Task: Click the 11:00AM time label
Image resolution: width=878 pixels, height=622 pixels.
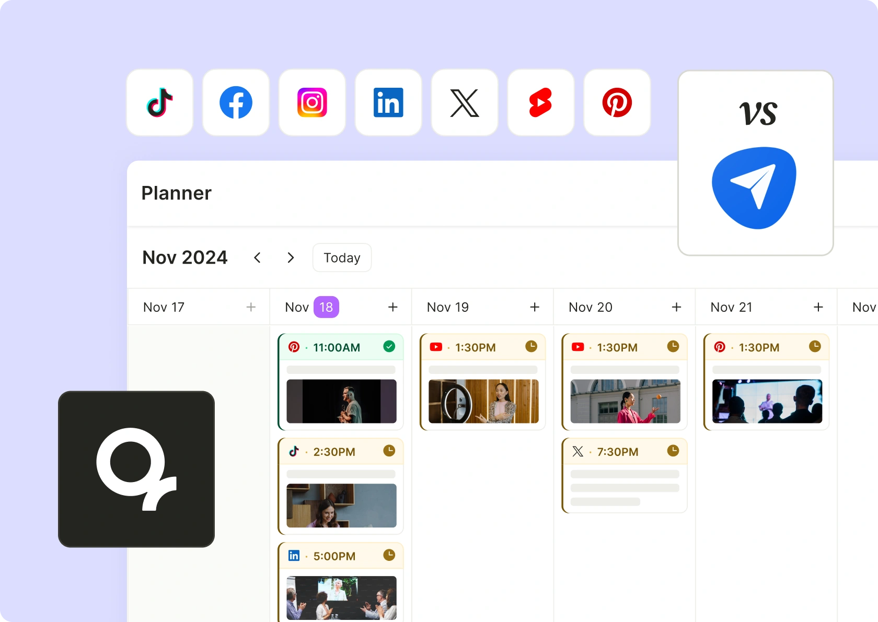Action: [x=337, y=347]
